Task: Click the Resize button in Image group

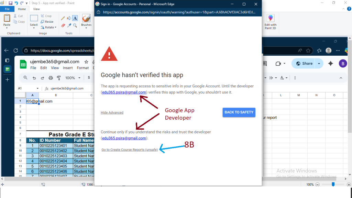Action: (x=47, y=22)
